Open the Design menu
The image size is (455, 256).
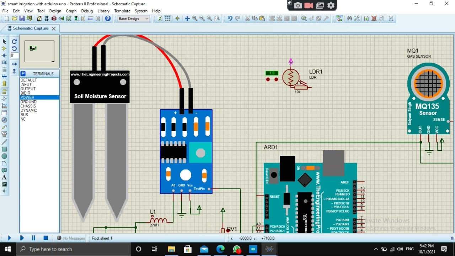tap(55, 11)
